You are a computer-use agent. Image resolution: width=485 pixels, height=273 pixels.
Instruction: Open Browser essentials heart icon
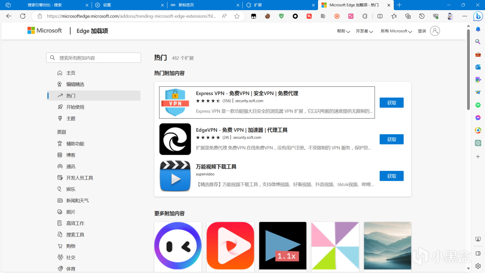[436, 16]
